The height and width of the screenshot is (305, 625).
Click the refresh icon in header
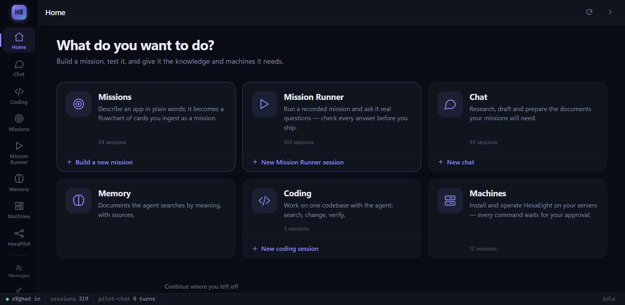click(x=589, y=12)
